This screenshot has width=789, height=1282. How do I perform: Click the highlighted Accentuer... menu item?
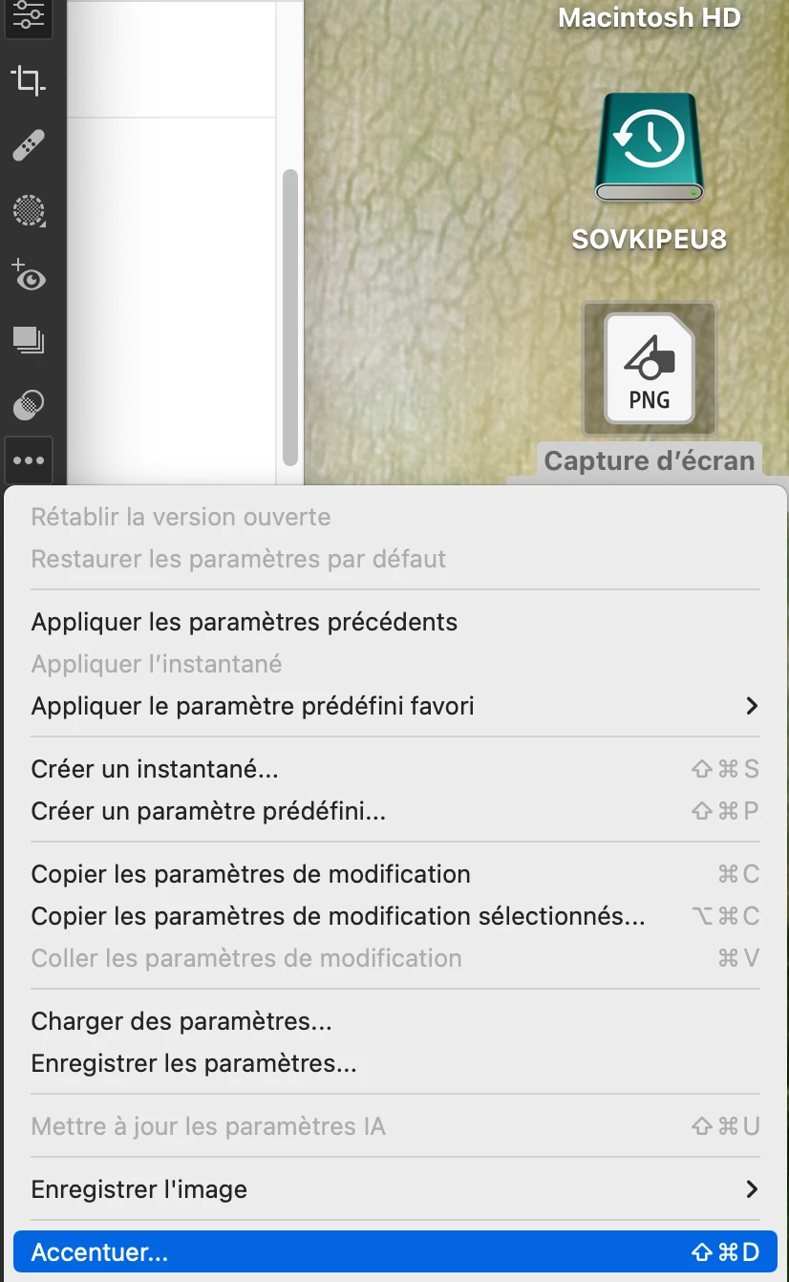coord(394,1251)
